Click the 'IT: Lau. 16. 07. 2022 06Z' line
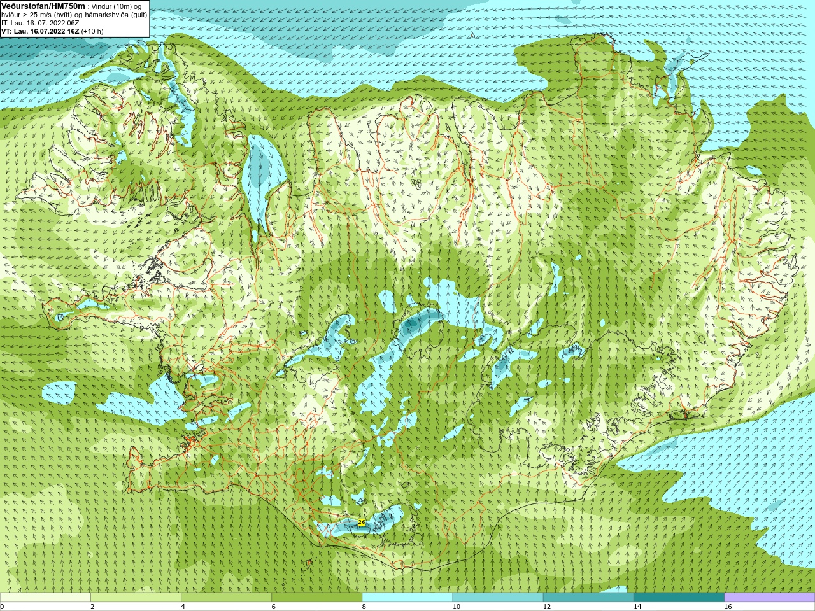This screenshot has width=815, height=611. [40, 23]
